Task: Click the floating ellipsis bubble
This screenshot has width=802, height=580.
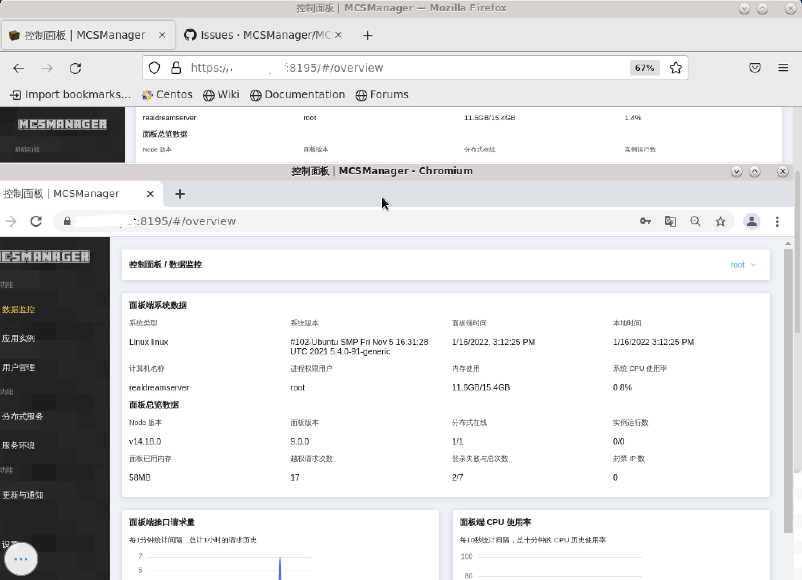Action: [21, 559]
